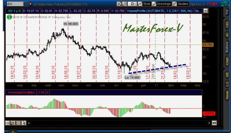Click the scroll right arrow

[x=209, y=123]
